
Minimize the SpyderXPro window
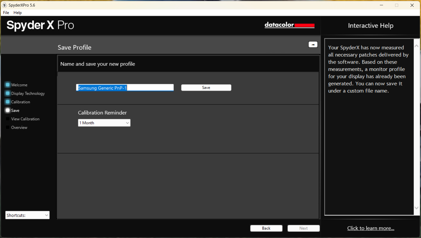tap(381, 5)
